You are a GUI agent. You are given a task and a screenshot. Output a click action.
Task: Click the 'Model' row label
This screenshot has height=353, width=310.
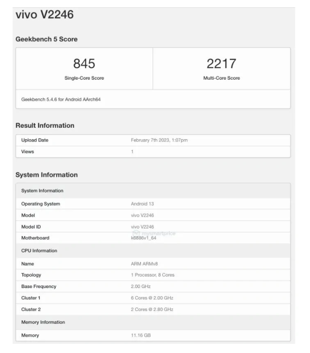click(28, 215)
